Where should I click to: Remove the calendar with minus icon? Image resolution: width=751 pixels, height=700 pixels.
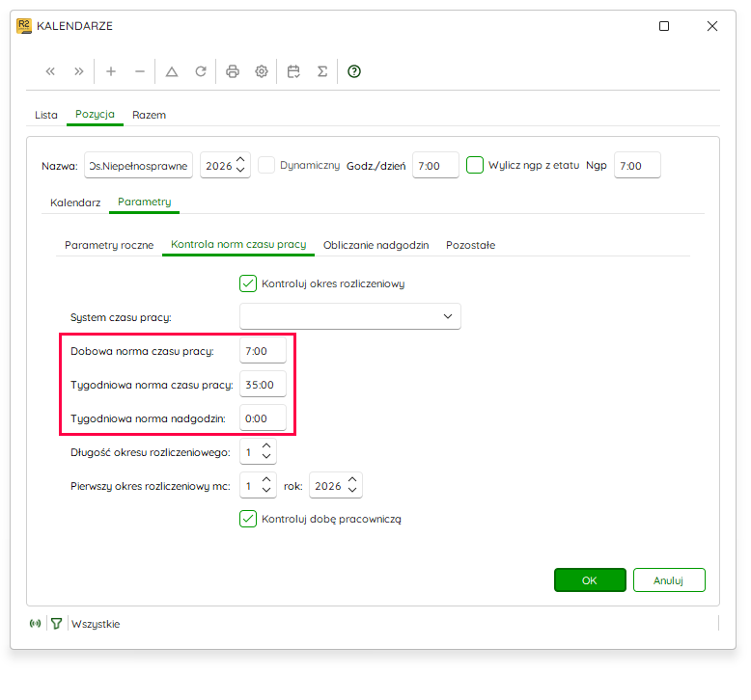[x=140, y=71]
